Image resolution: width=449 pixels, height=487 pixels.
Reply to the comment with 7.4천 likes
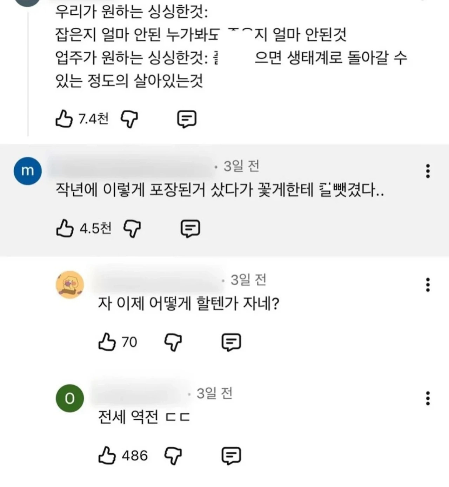pyautogui.click(x=186, y=119)
